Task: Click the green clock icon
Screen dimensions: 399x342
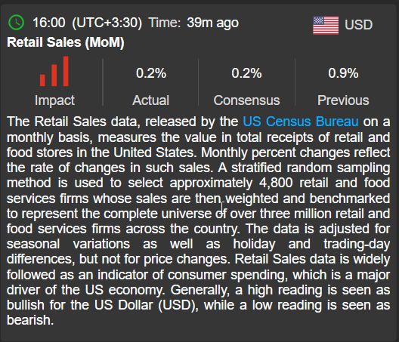Action: coord(17,23)
